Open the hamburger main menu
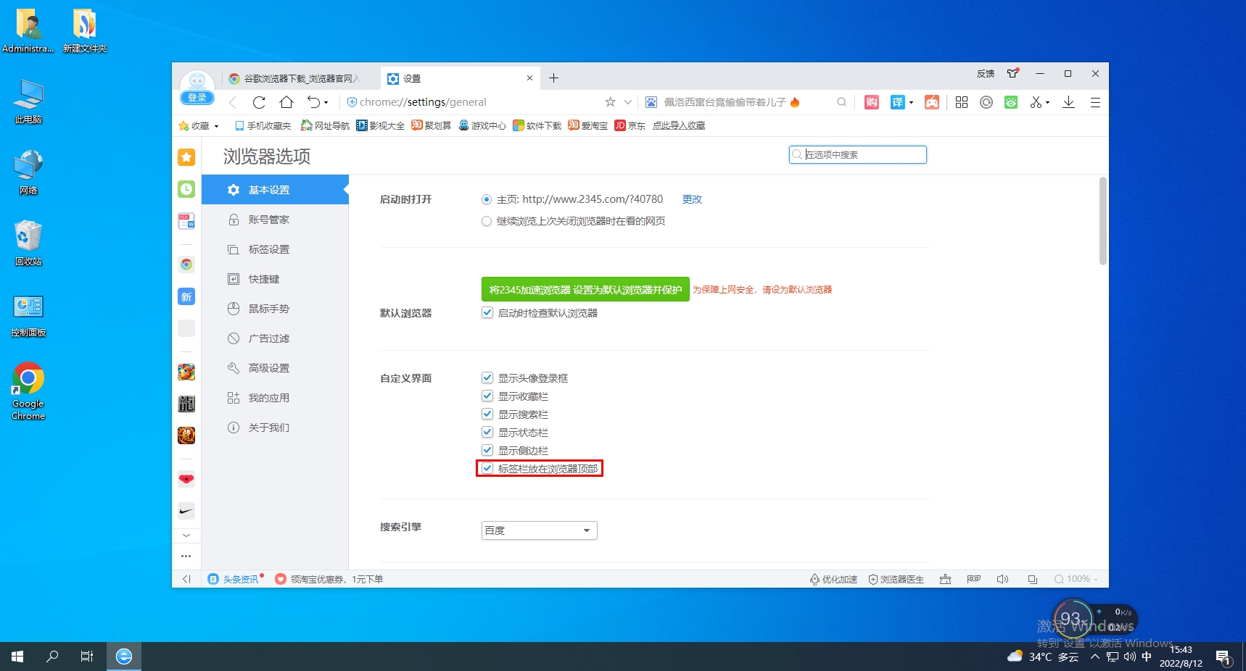The width and height of the screenshot is (1246, 671). pyautogui.click(x=1095, y=102)
